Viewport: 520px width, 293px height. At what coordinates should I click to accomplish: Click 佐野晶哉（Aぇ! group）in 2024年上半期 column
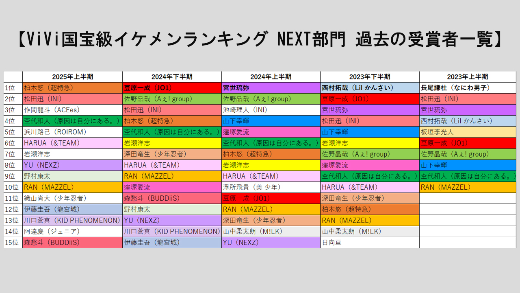[x=271, y=99]
